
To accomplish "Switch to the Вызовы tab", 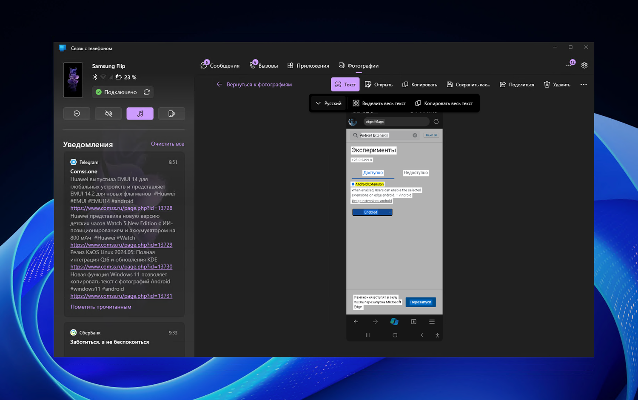I will [264, 66].
